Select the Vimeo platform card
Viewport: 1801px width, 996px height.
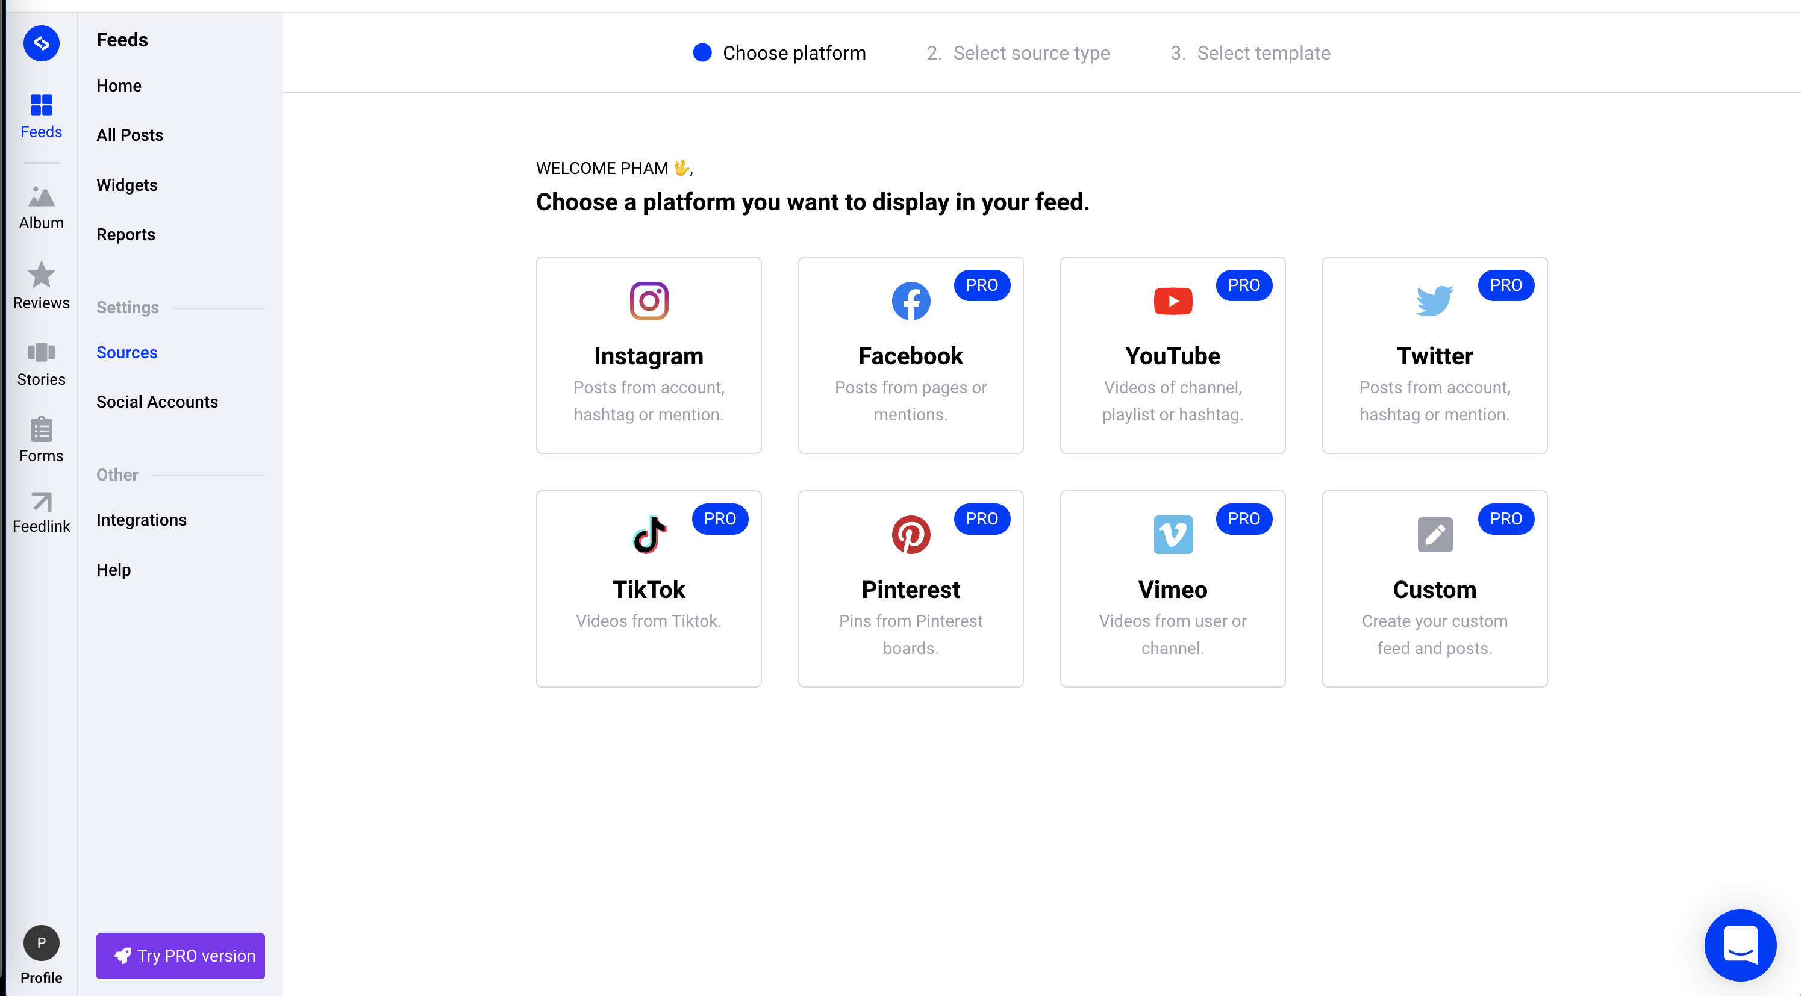1172,588
